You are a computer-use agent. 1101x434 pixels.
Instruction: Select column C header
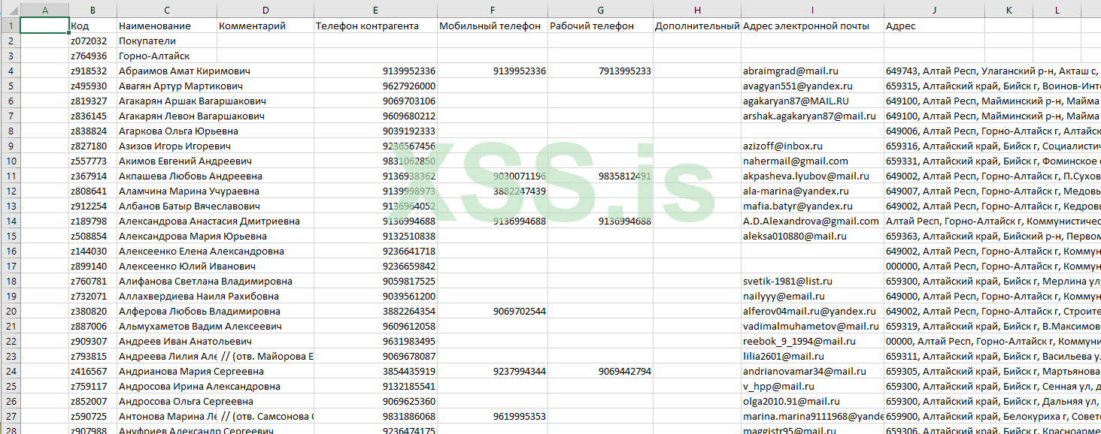pos(167,10)
